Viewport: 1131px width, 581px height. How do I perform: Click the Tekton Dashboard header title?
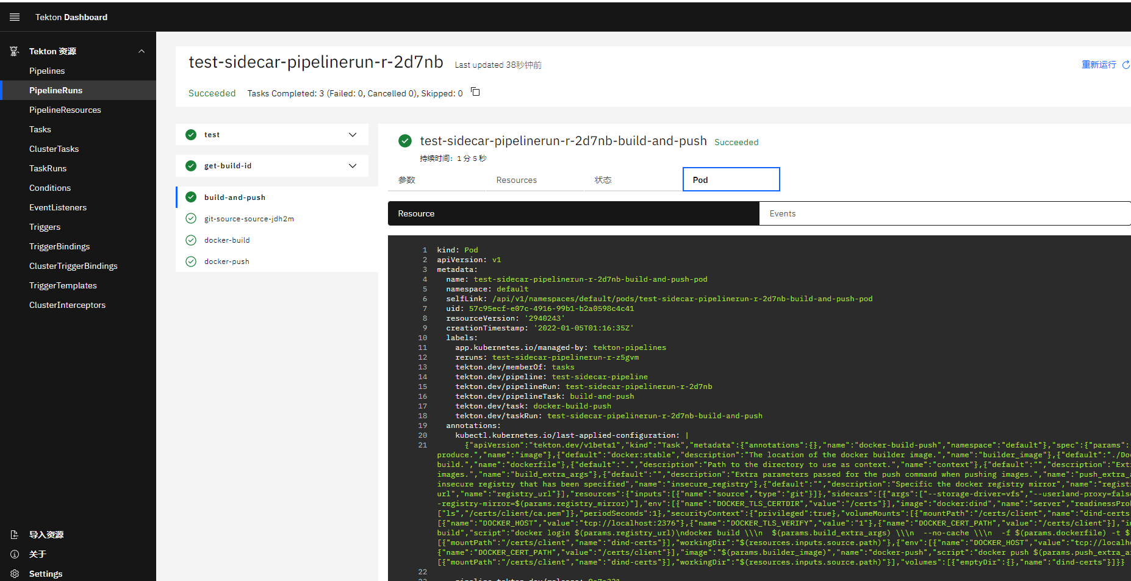71,17
